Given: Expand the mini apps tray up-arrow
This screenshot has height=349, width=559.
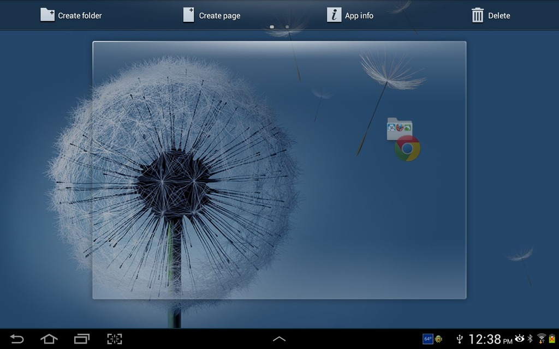Looking at the screenshot, I should click(279, 339).
